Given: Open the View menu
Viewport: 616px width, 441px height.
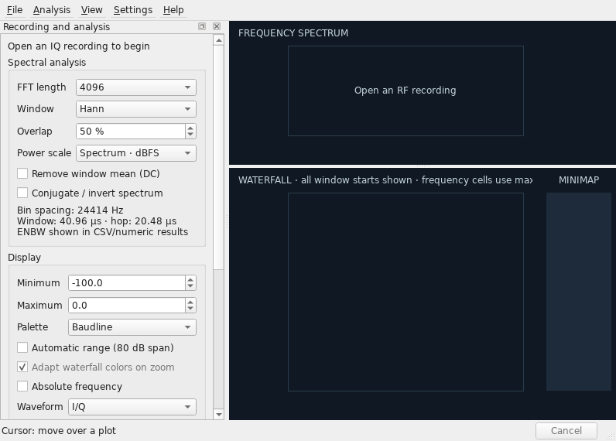Looking at the screenshot, I should tap(91, 10).
